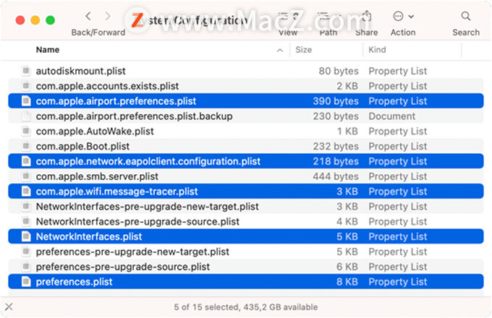Select com.apple.airport.preferences.plist.backup name
The width and height of the screenshot is (492, 318).
coord(135,116)
